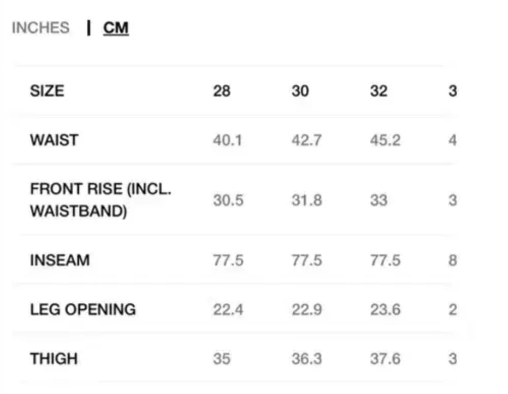Select waist measurement 42.7
508x394 pixels.
306,140
